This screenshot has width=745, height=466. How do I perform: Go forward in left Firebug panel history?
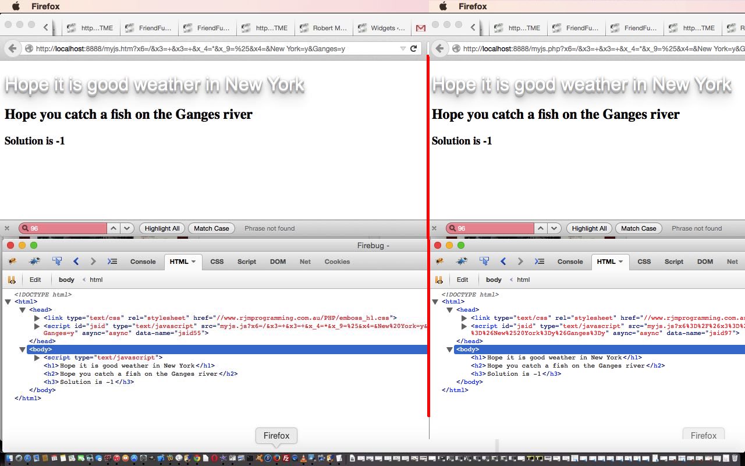point(93,262)
